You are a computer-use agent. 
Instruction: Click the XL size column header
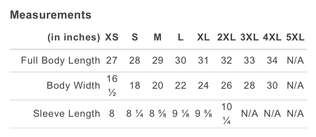tap(203, 37)
